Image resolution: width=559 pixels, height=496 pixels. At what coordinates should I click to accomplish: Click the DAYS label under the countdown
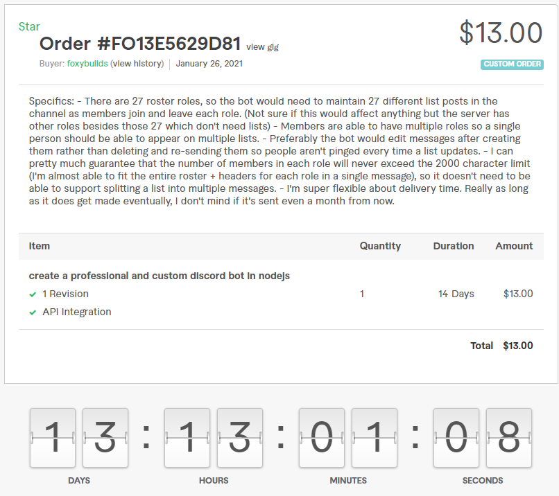click(79, 480)
